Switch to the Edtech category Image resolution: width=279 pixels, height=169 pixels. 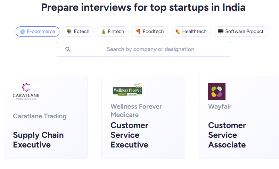coord(78,32)
